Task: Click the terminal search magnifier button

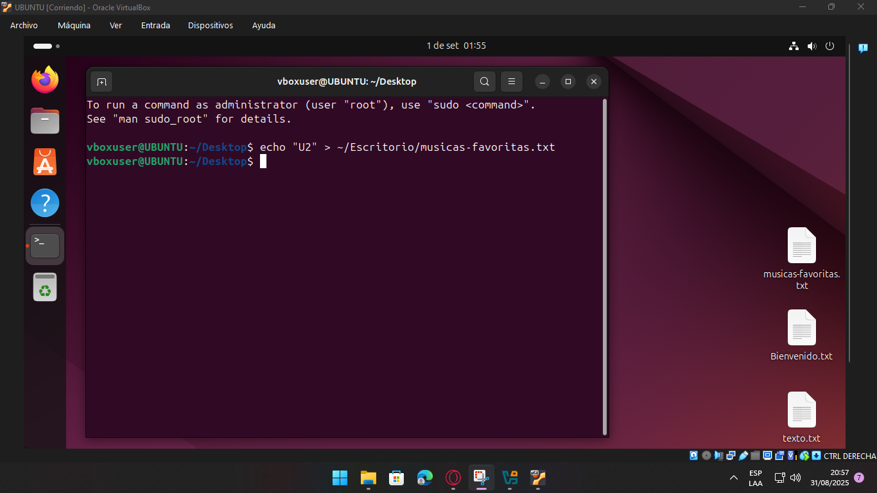Action: [485, 82]
